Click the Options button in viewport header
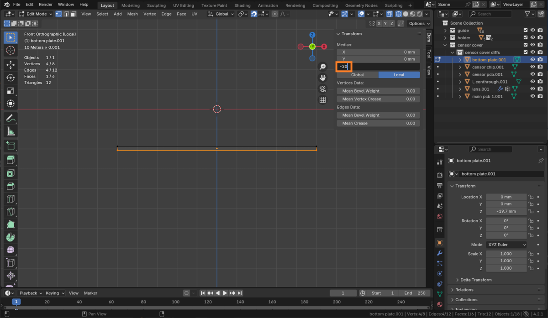The image size is (548, 318). coord(419,23)
